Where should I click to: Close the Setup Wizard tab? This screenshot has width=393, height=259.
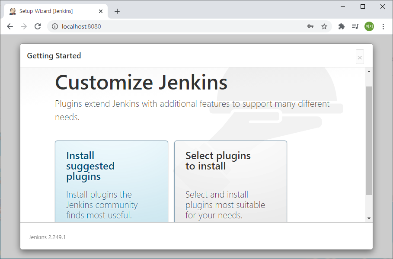click(101, 11)
